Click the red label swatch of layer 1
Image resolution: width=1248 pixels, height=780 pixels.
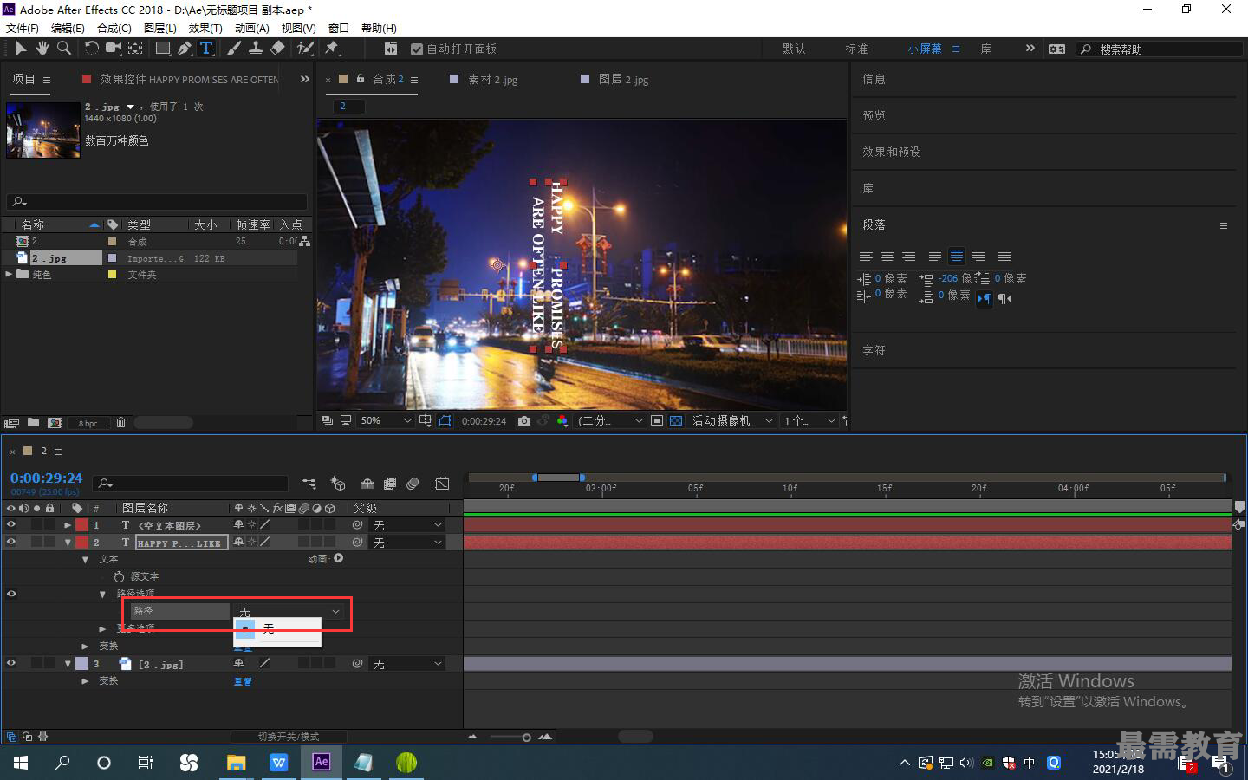tap(81, 524)
